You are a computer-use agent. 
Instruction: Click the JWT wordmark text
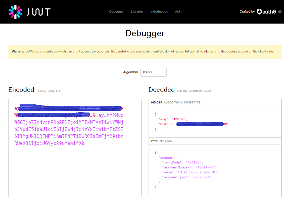39,12
